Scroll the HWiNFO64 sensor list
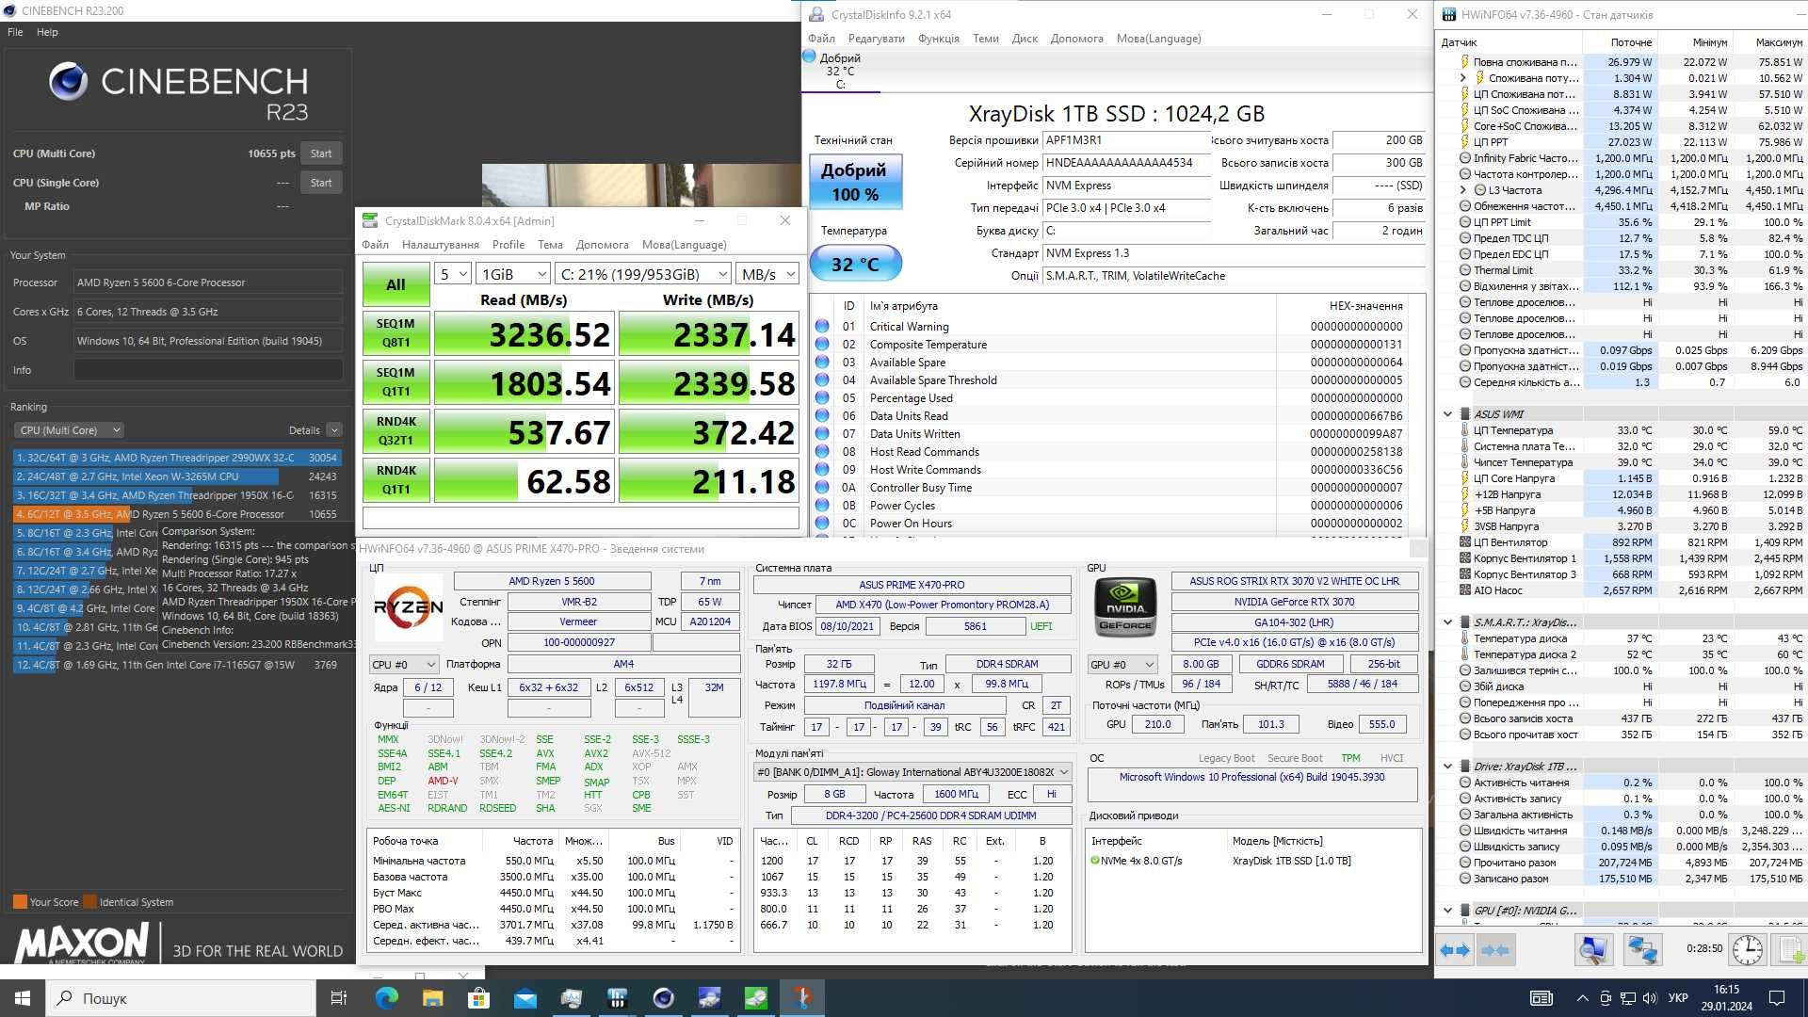The image size is (1808, 1017). tap(1803, 496)
